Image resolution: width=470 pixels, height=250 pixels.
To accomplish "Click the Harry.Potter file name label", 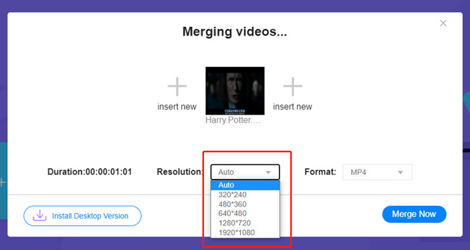I will click(233, 121).
